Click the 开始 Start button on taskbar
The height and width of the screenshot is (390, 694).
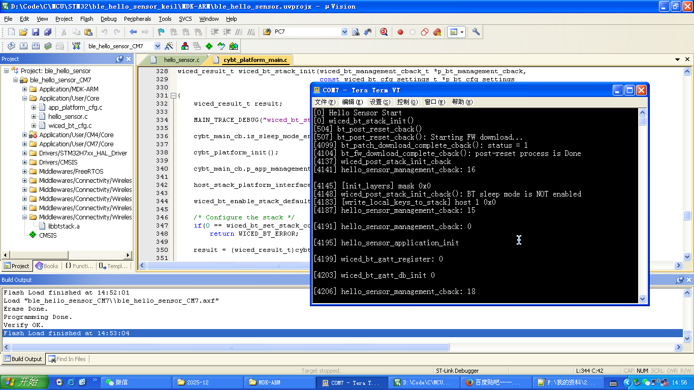24,382
